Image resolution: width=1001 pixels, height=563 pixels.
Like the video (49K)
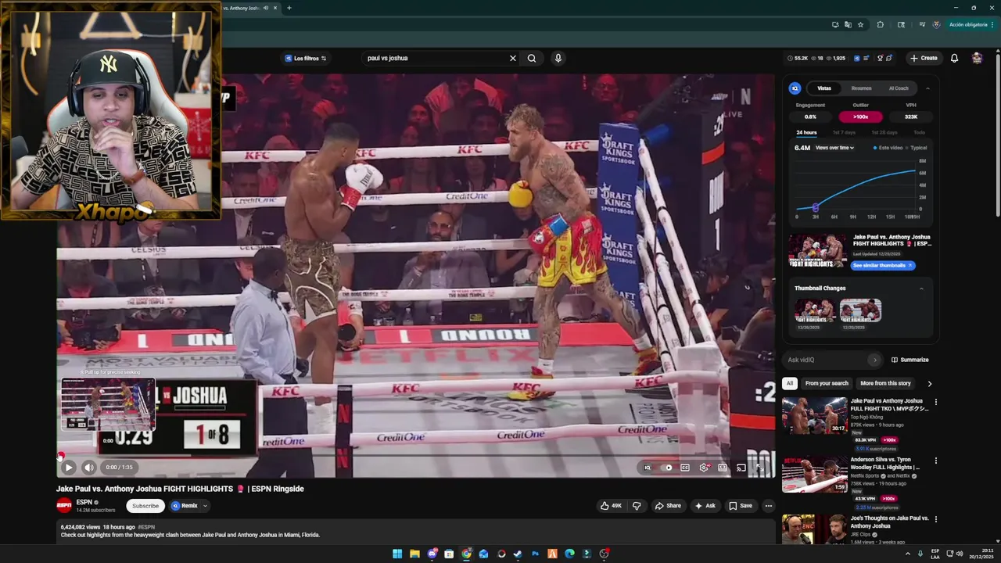point(612,506)
